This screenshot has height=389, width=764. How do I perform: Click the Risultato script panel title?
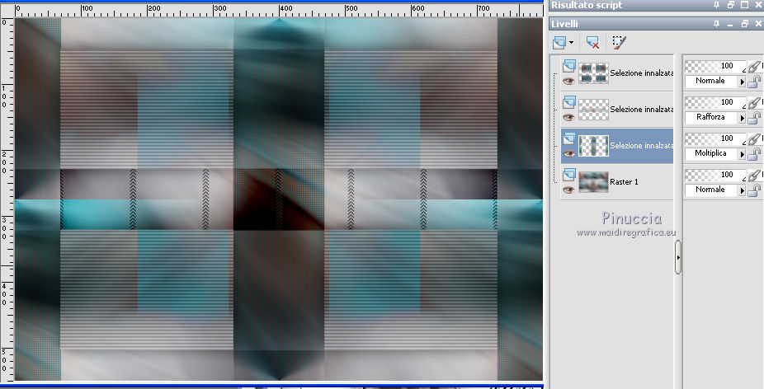(587, 5)
